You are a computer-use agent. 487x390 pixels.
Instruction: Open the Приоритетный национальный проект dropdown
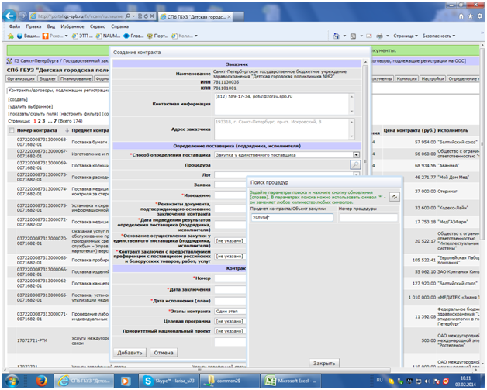click(x=230, y=331)
